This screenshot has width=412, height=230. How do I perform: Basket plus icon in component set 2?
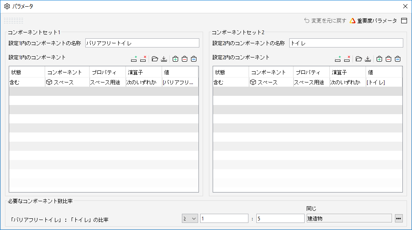[380, 59]
